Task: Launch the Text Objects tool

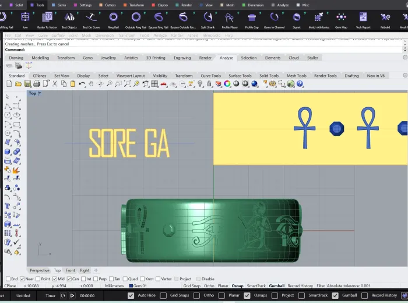Action: coord(69,20)
